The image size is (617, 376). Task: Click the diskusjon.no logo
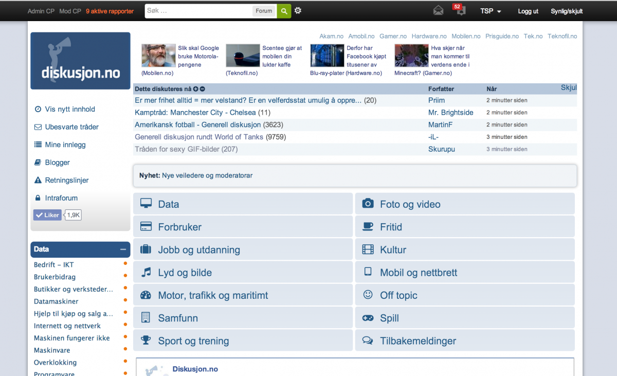tap(80, 61)
